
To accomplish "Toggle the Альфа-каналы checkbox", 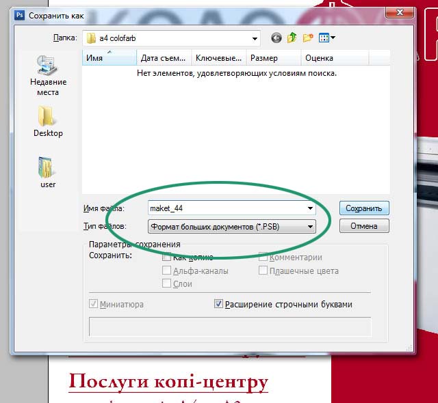I will pos(166,270).
